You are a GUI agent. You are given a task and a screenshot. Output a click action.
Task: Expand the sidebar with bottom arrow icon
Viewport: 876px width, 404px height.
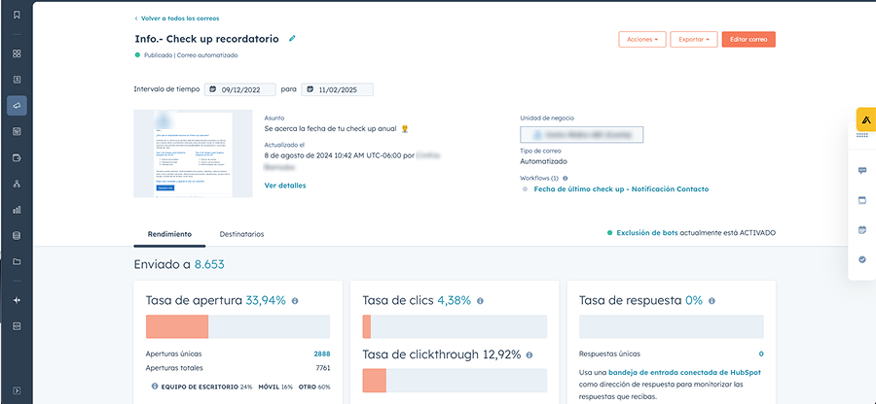tap(17, 390)
